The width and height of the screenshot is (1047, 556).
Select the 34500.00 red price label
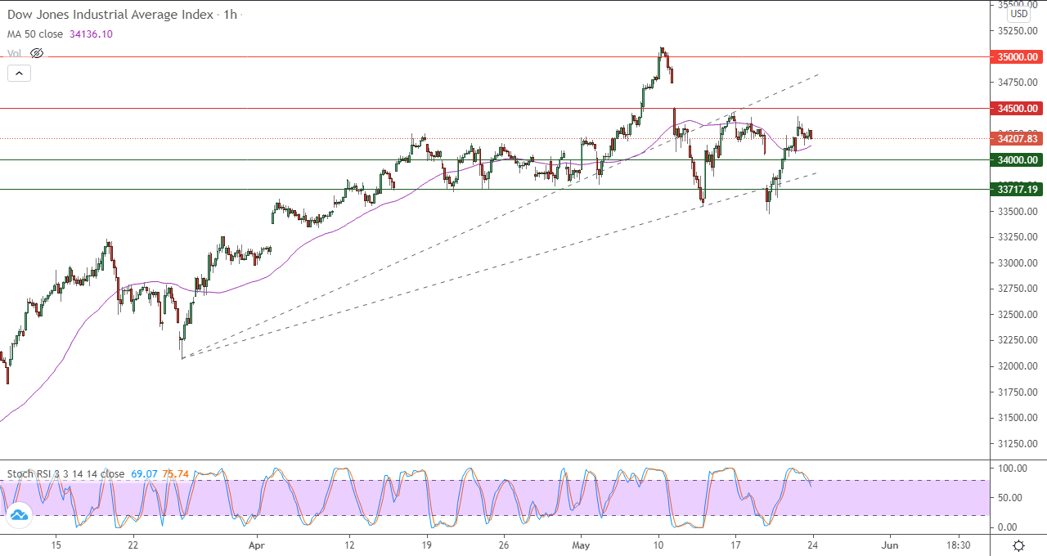point(1018,108)
